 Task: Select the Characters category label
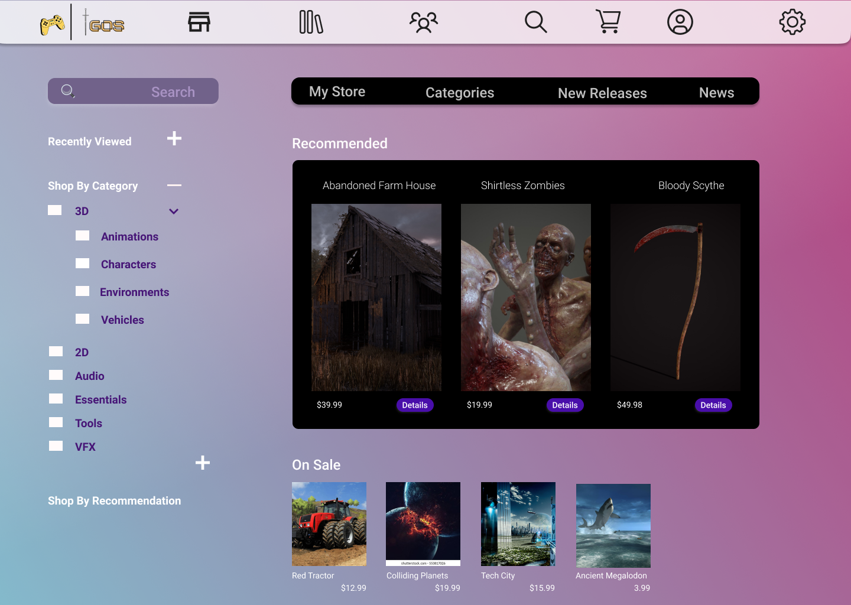128,264
